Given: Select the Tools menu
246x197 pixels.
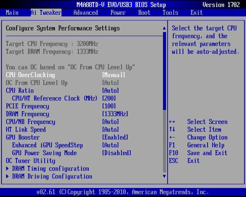Looking at the screenshot, I should click(170, 13).
